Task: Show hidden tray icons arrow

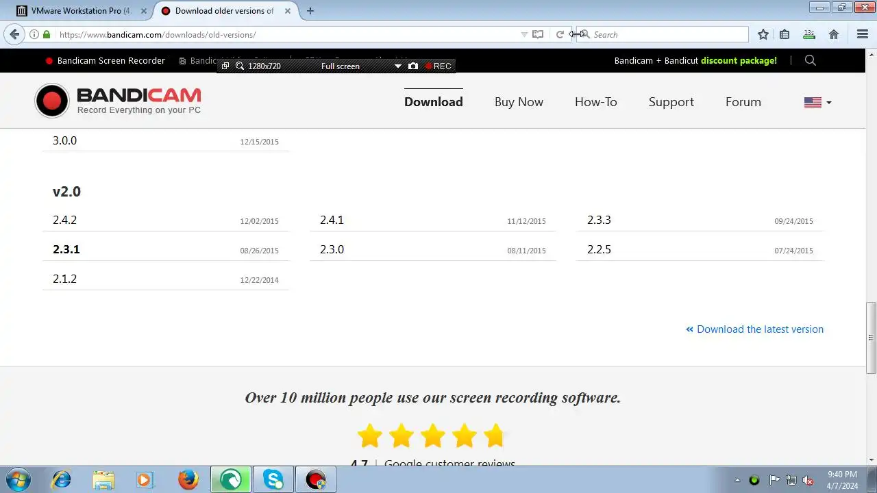Action: 737,480
